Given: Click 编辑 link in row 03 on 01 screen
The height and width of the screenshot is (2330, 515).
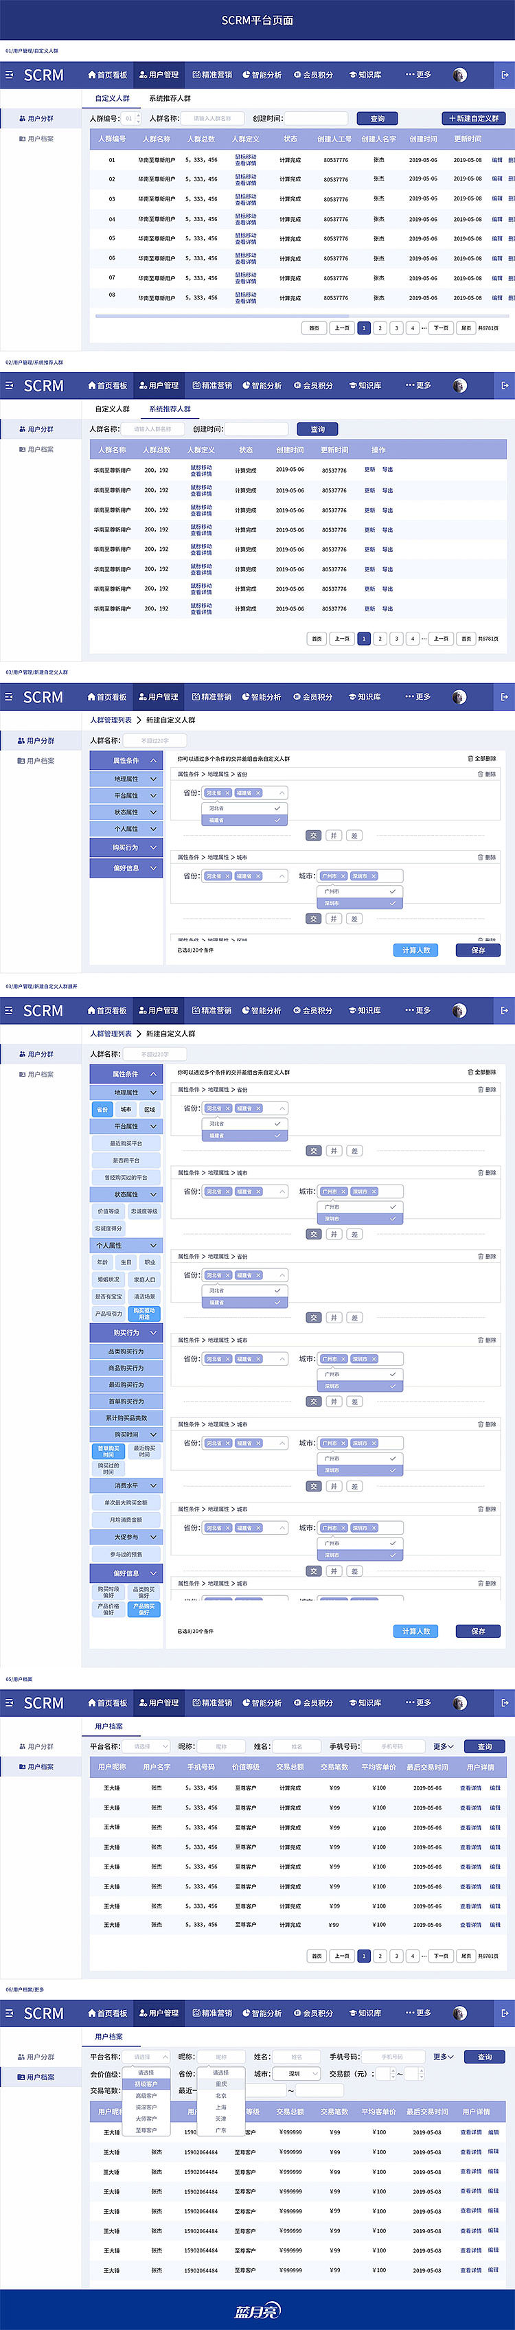Looking at the screenshot, I should tap(497, 199).
